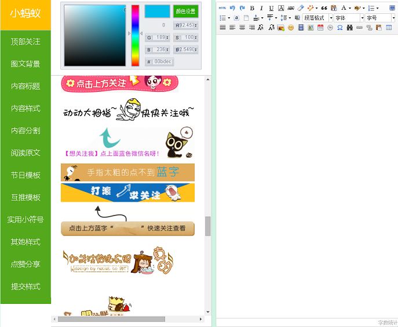
Task: Select the eraser clear-formatting tool
Action: 300,8
